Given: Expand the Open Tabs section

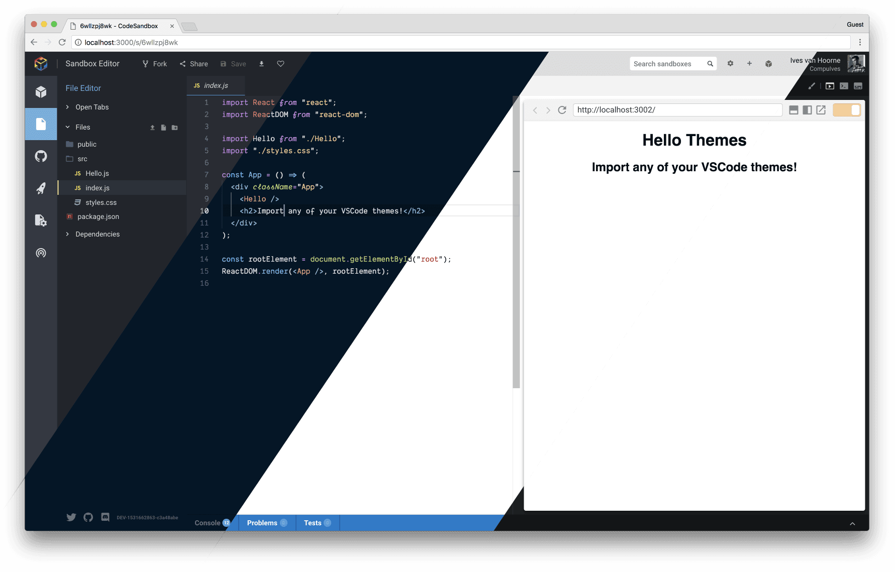Looking at the screenshot, I should pyautogui.click(x=91, y=107).
